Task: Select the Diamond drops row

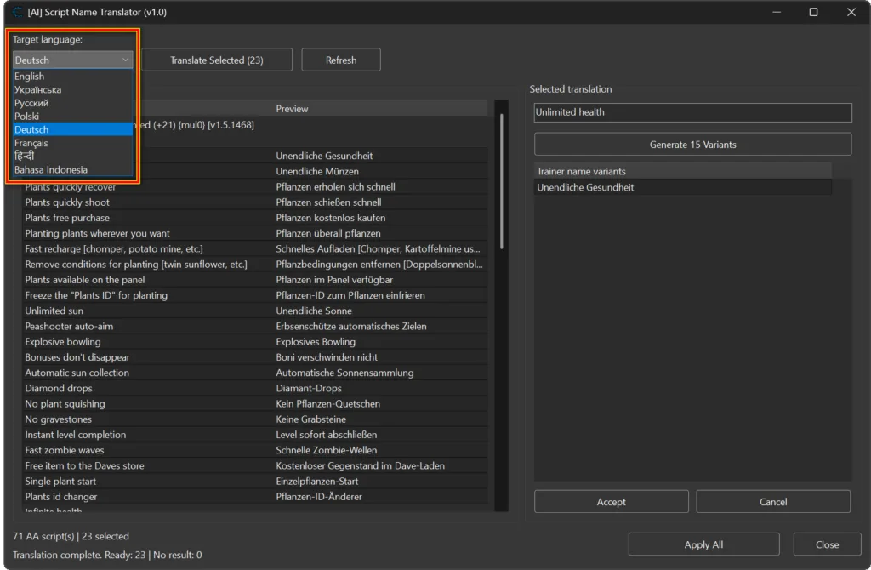Action: 255,388
